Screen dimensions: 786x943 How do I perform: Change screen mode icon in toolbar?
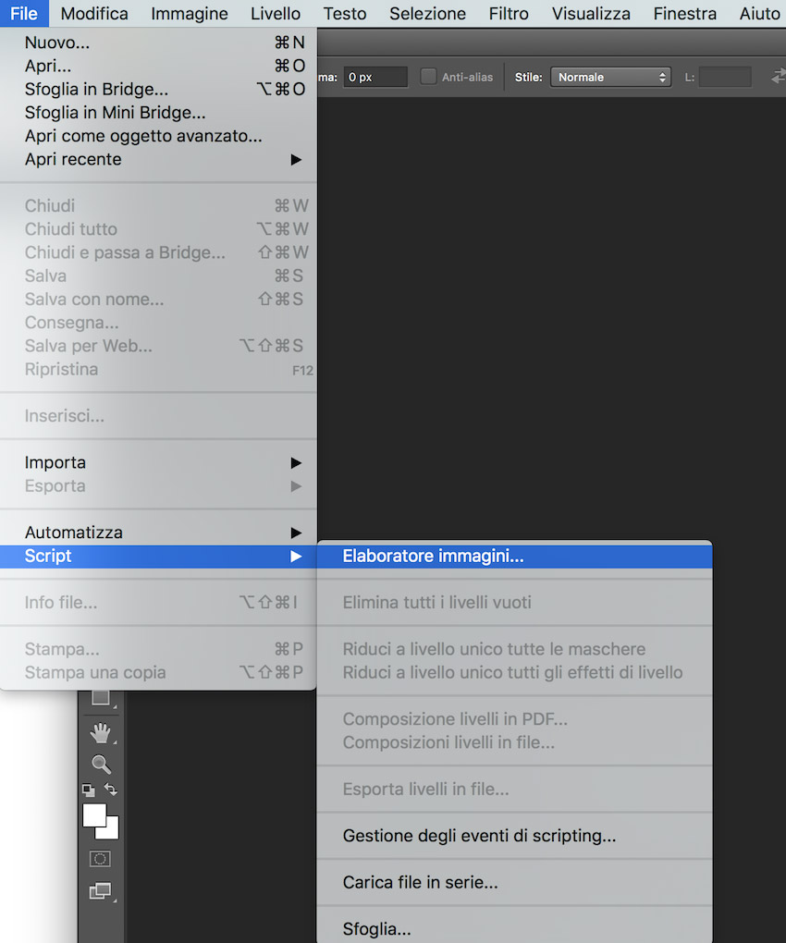click(100, 891)
